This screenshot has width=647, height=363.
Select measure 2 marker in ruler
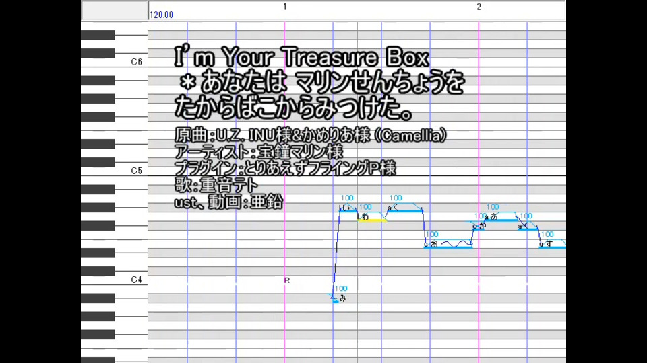click(479, 7)
